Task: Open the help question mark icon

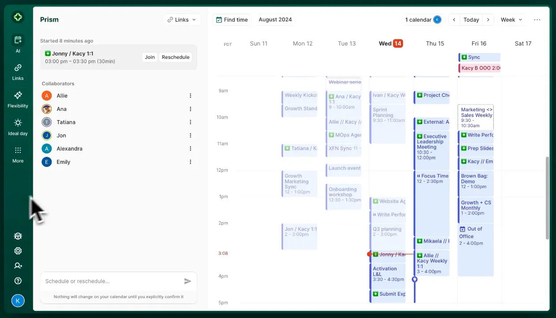Action: click(18, 281)
